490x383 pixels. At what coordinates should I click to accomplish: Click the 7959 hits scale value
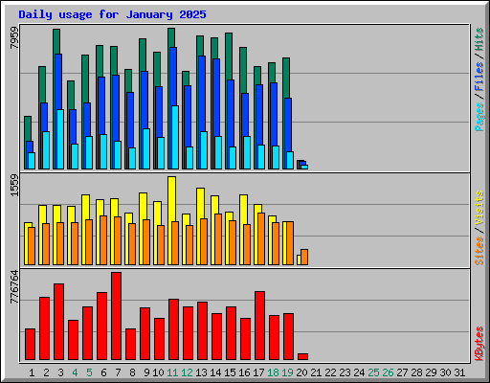(x=14, y=37)
